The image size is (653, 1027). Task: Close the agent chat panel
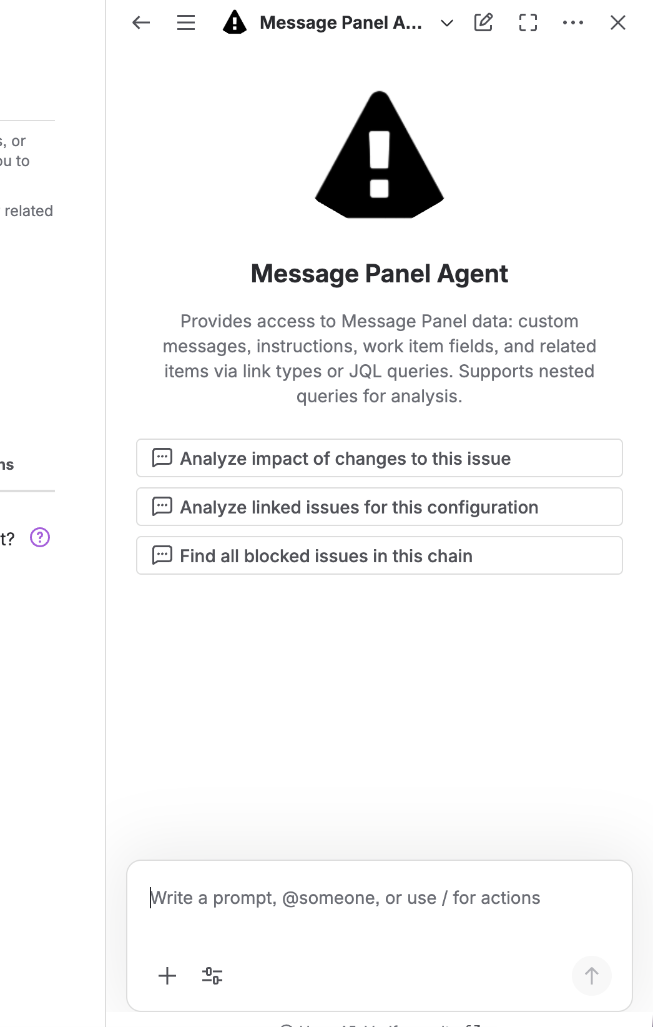pyautogui.click(x=617, y=22)
